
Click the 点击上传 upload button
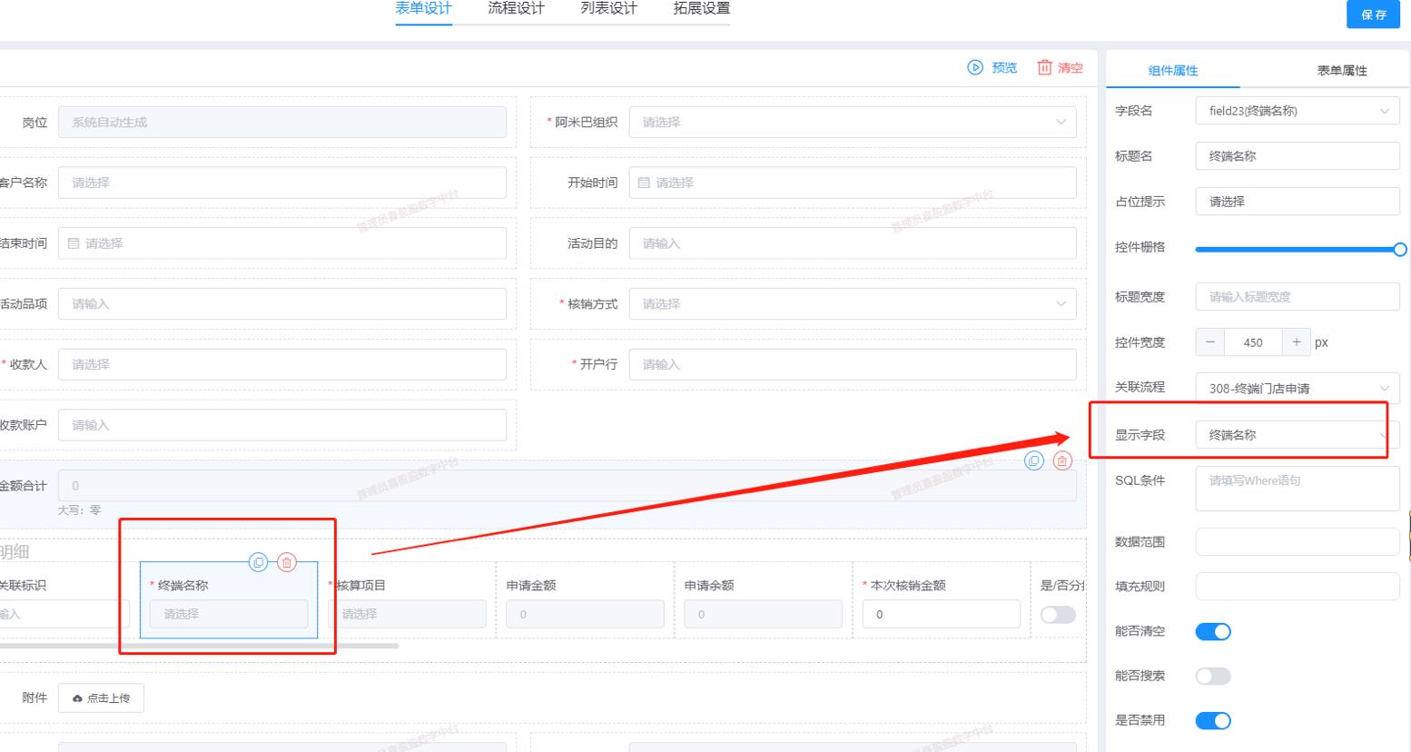click(101, 698)
